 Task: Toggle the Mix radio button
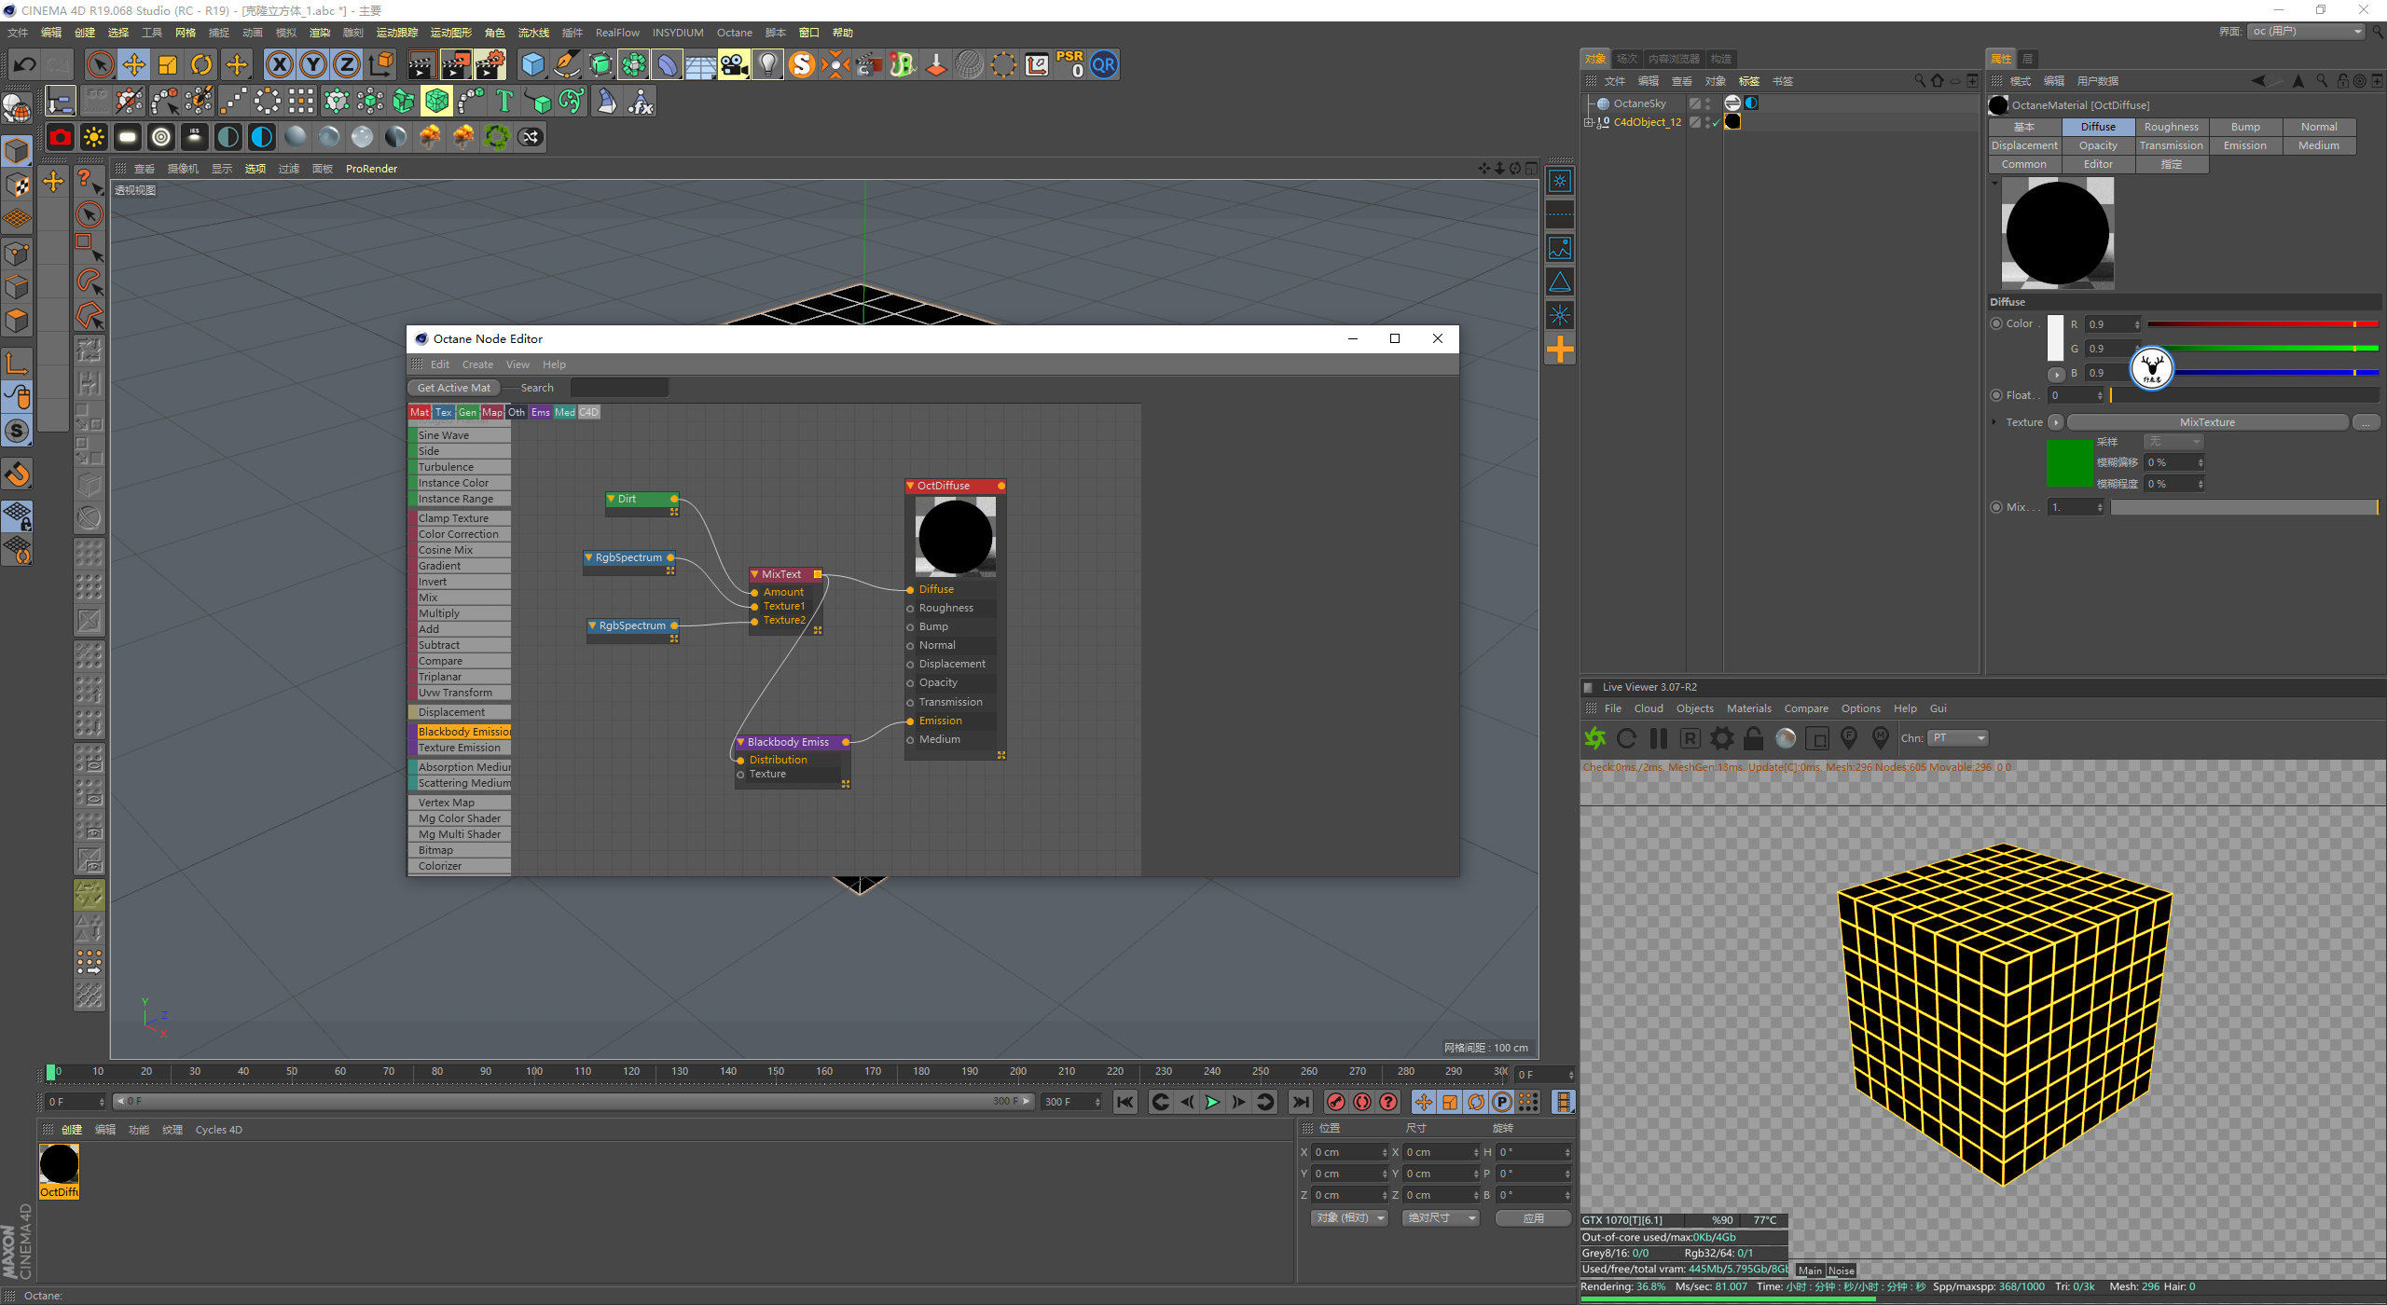pyautogui.click(x=1996, y=507)
